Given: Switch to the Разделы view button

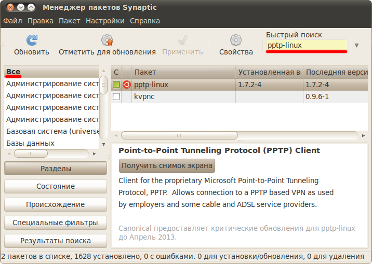Looking at the screenshot, I should [56, 169].
